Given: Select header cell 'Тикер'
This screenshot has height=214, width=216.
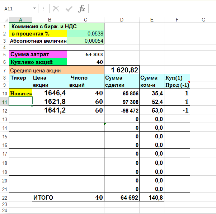Looking at the screenshot, I should 21,81.
